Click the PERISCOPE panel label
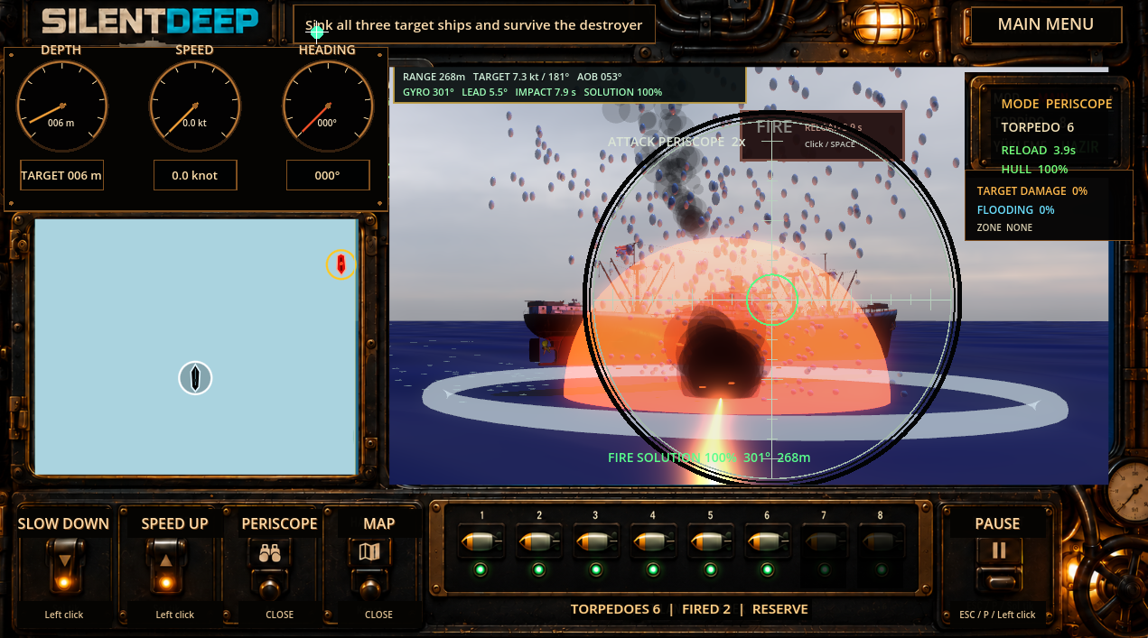 (x=279, y=523)
